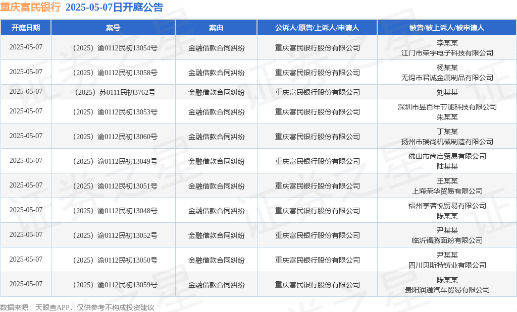Click the date in the 13054号 row

pos(26,47)
